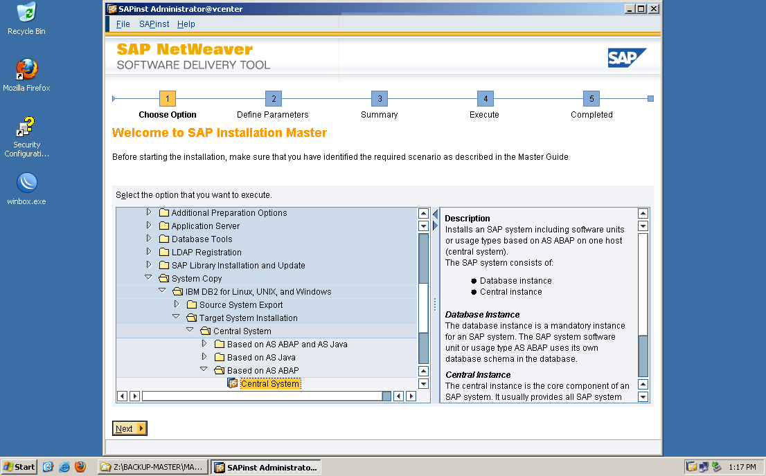
Task: Expand the split pane with right arrow
Action: 435,226
